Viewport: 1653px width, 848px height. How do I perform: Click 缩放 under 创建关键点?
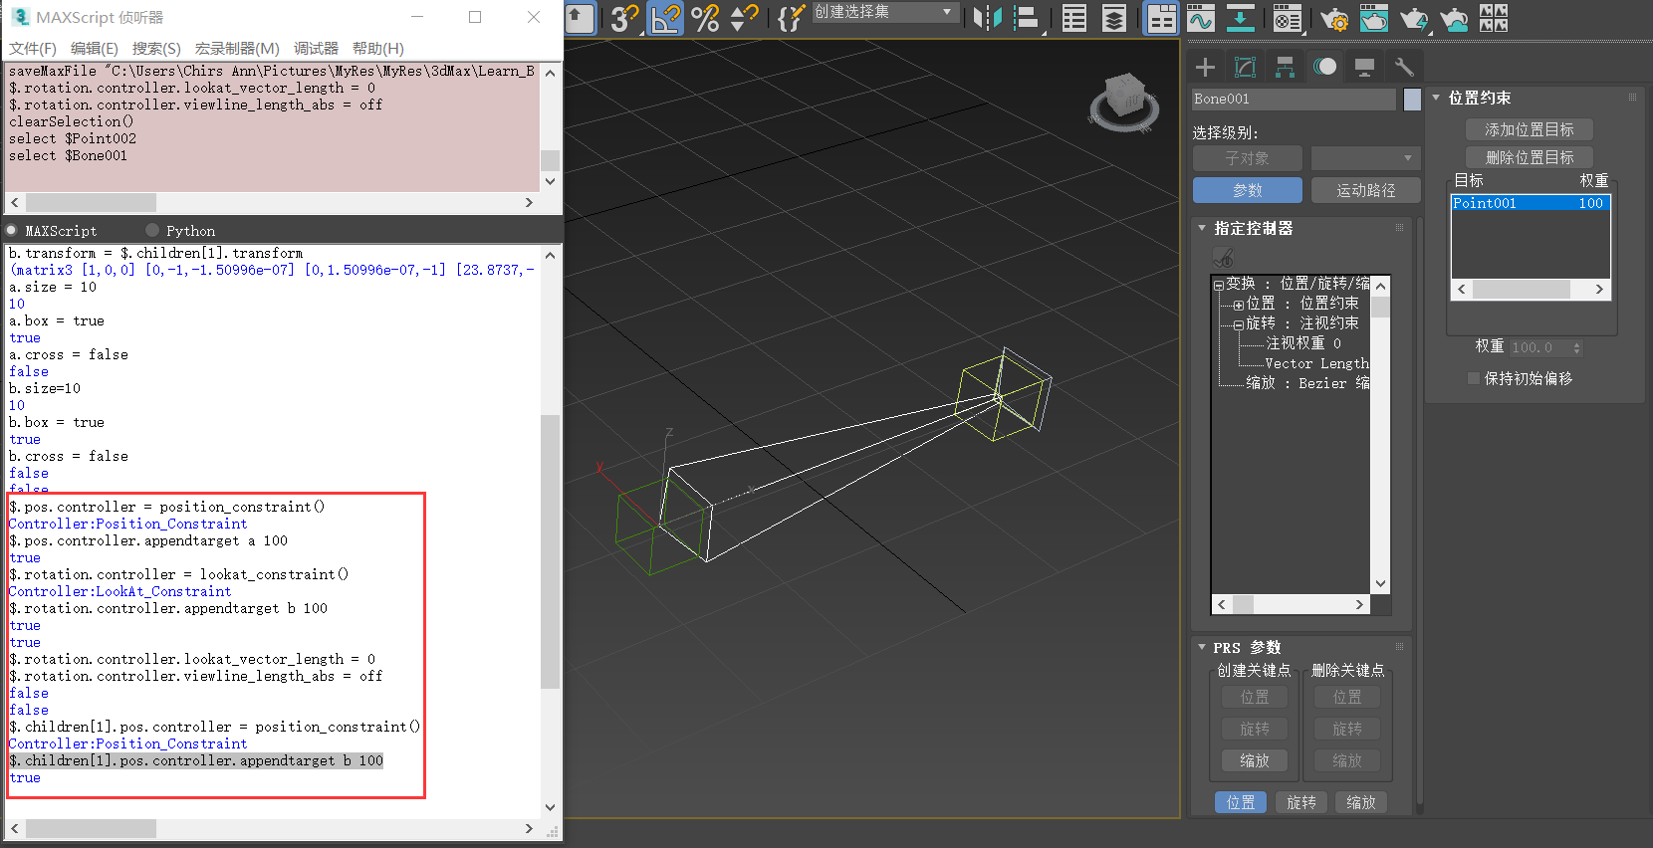pos(1255,760)
